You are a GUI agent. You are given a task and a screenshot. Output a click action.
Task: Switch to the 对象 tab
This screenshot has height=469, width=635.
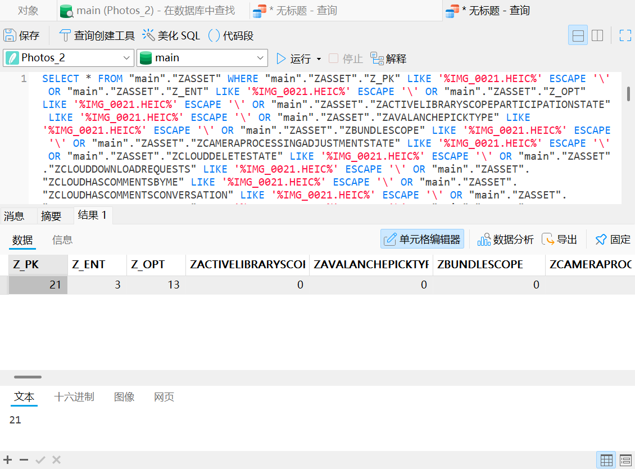28,11
